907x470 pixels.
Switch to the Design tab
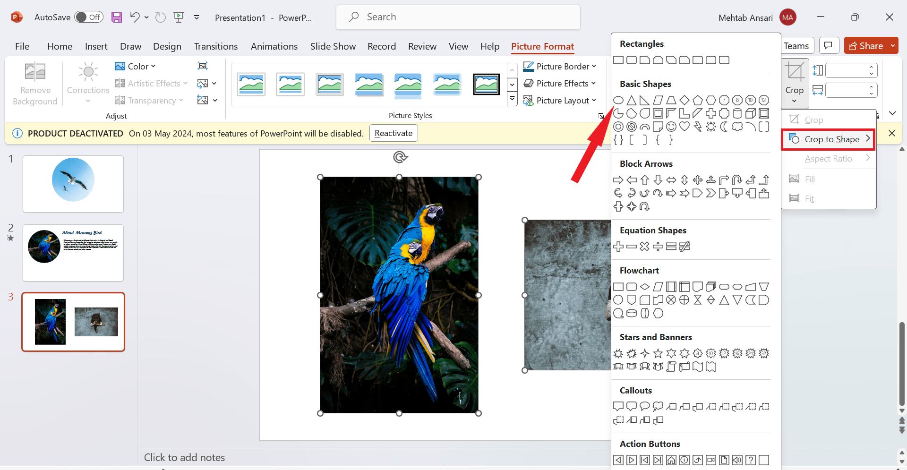coord(167,46)
